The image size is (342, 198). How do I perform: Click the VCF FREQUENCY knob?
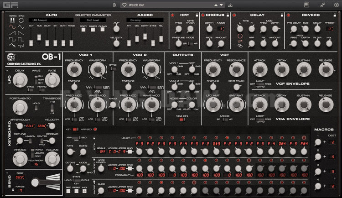pyautogui.click(x=213, y=69)
